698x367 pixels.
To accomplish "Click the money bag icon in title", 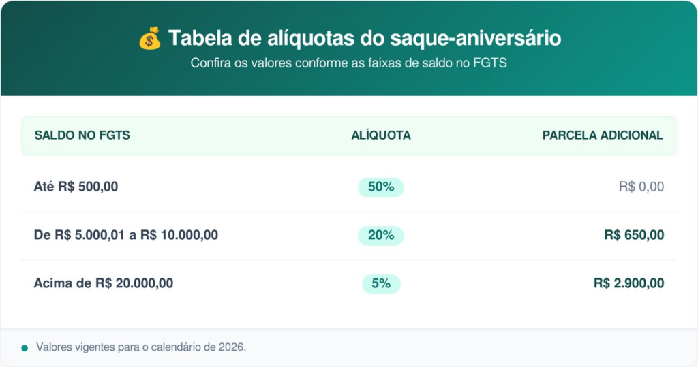I will (x=149, y=38).
